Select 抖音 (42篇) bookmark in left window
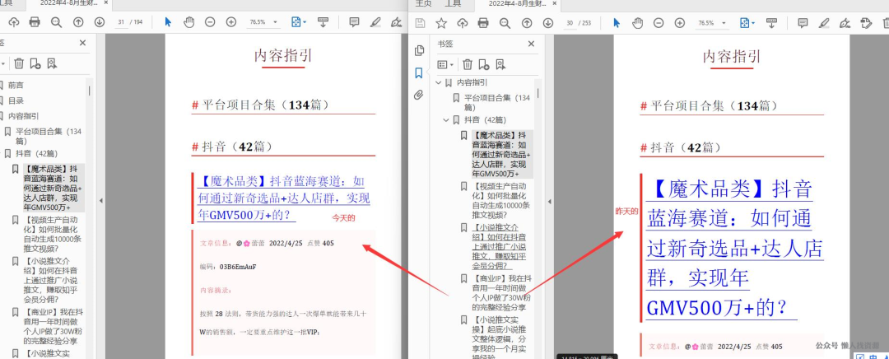This screenshot has height=359, width=889. click(36, 154)
